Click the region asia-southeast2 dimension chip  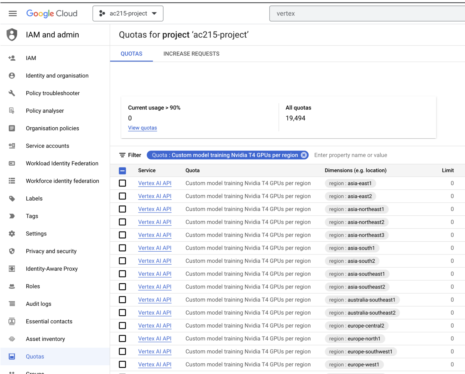click(x=357, y=287)
